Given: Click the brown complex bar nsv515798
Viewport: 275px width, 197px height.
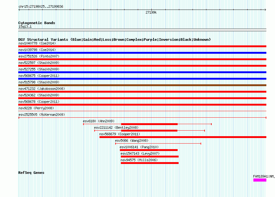Looking at the screenshot, I should point(142,85).
